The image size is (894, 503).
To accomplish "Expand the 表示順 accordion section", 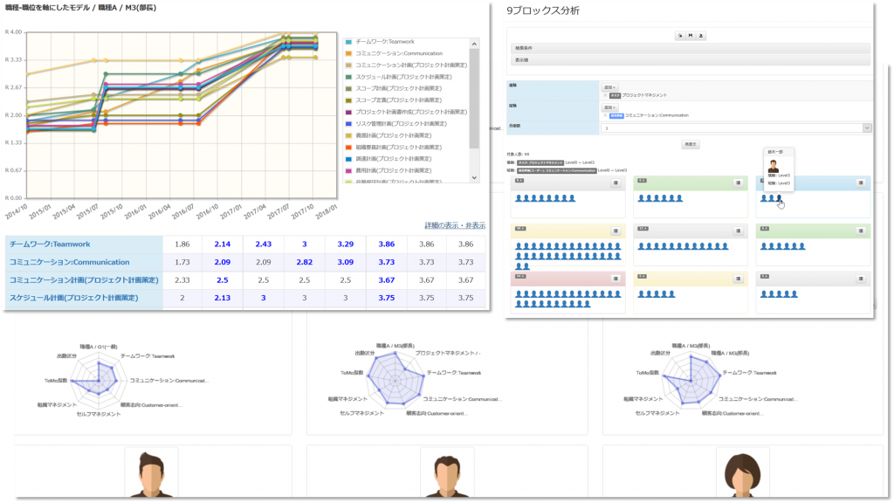I will pos(691,60).
